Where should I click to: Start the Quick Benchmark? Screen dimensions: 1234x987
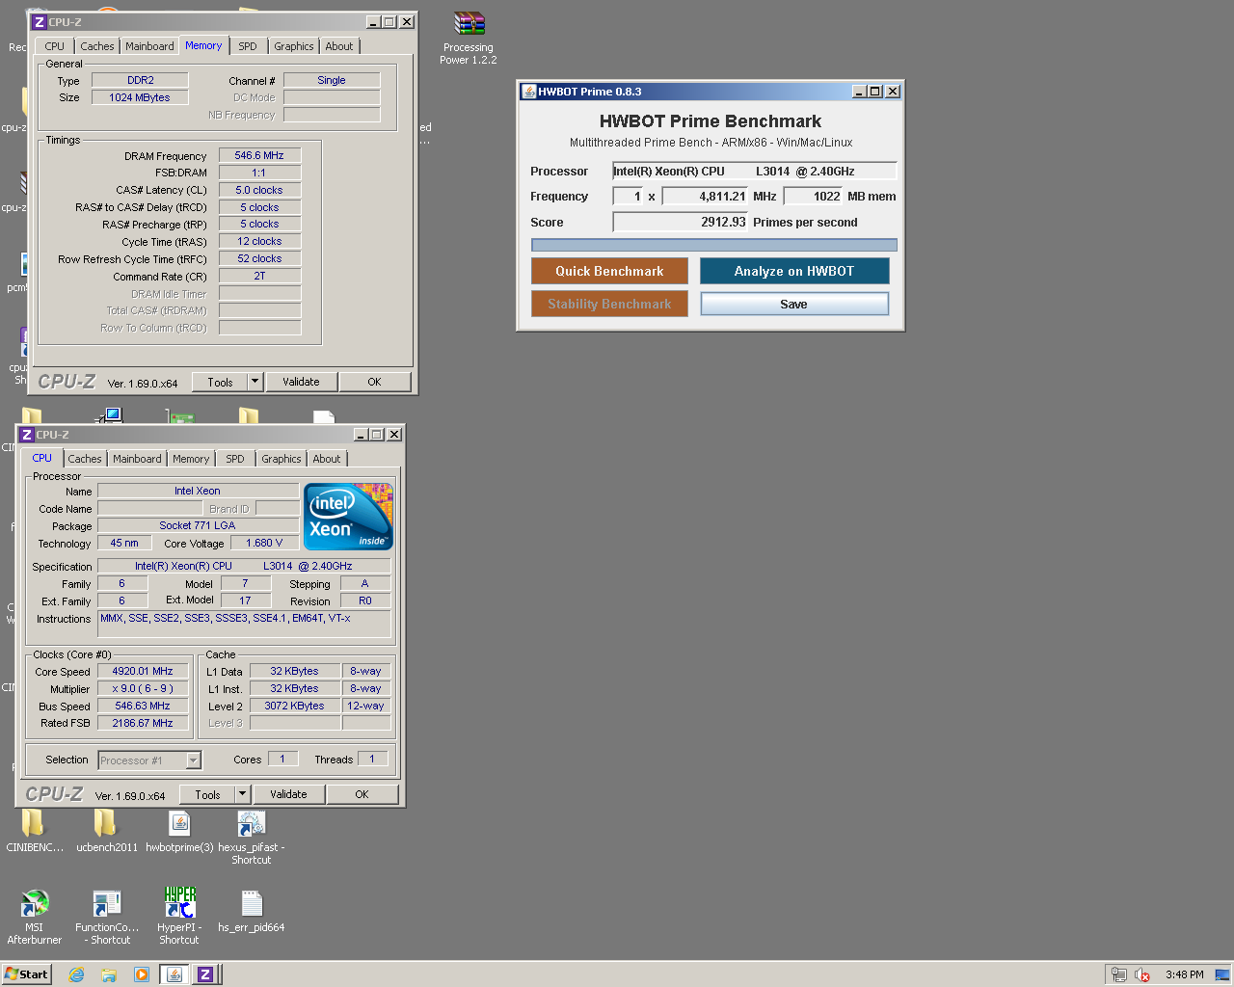click(609, 271)
